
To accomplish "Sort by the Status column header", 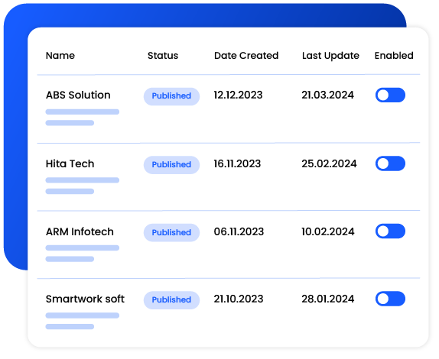I will pyautogui.click(x=163, y=55).
